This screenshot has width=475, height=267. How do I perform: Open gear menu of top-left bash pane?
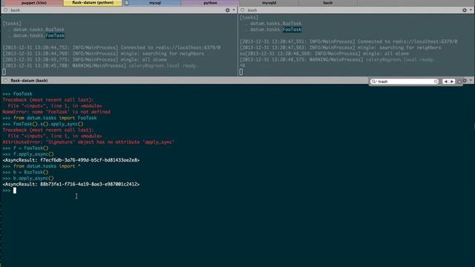pyautogui.click(x=228, y=10)
